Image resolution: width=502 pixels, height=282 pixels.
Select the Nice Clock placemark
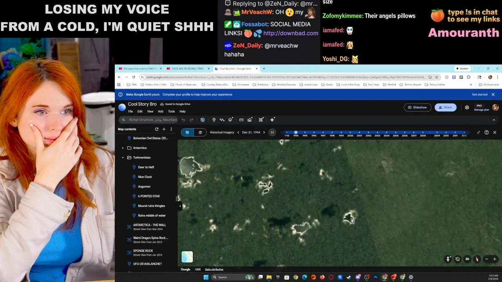click(145, 177)
